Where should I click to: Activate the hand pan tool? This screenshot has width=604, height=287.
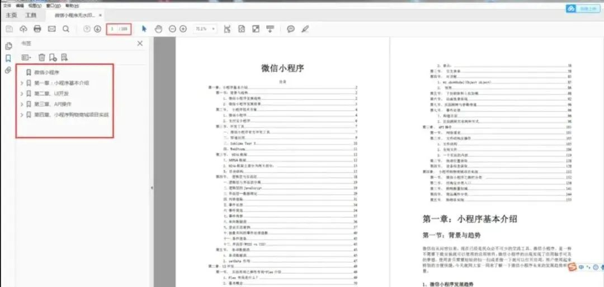158,29
